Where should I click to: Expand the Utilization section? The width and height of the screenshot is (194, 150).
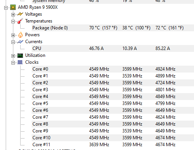click(x=13, y=56)
